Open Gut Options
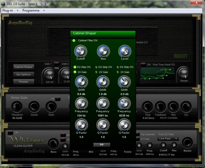The image size is (205, 168). click(x=24, y=75)
